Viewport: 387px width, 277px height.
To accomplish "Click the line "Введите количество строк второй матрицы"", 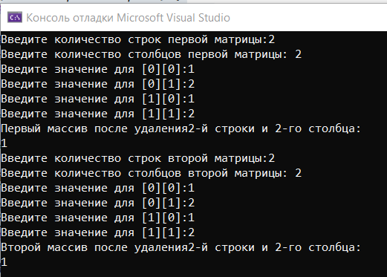I will click(138, 158).
